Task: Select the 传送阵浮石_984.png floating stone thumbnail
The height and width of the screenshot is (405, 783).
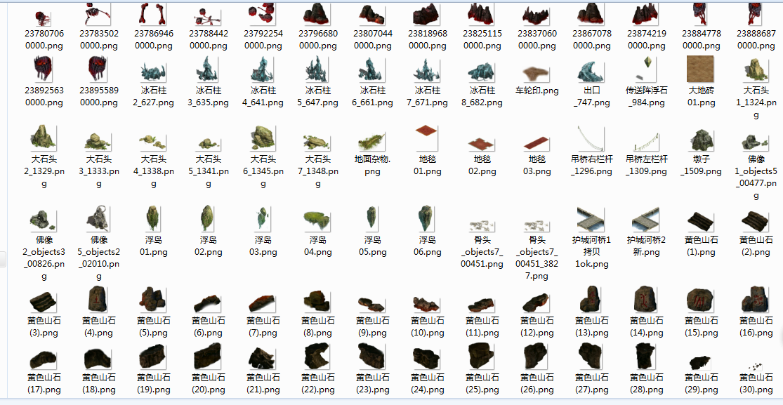Action: click(x=647, y=69)
